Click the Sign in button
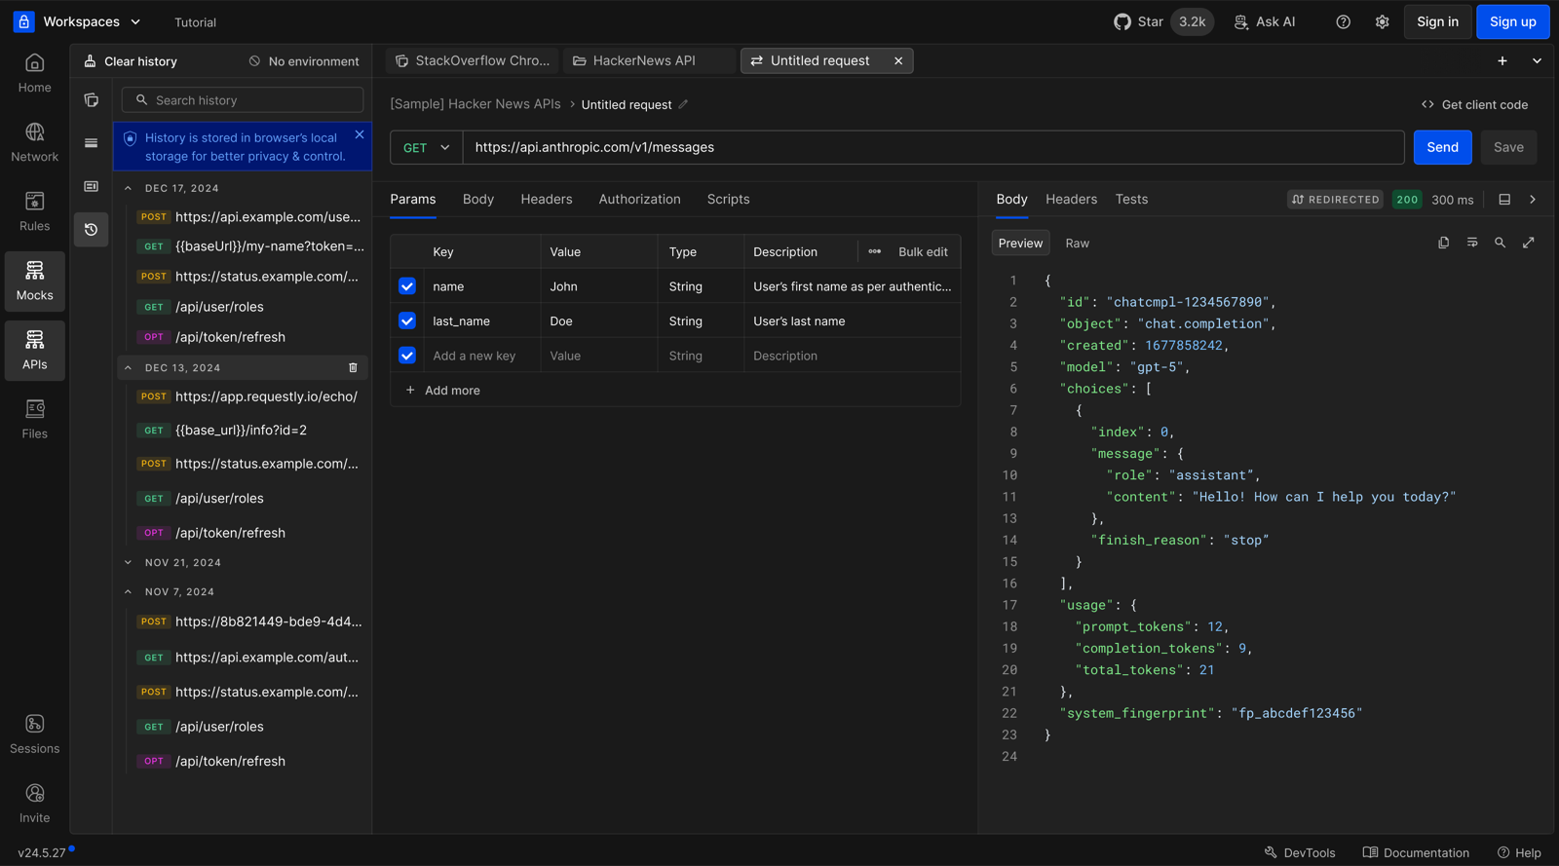 click(x=1437, y=21)
